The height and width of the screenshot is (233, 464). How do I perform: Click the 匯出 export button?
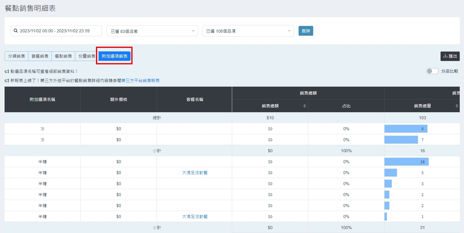tap(450, 56)
